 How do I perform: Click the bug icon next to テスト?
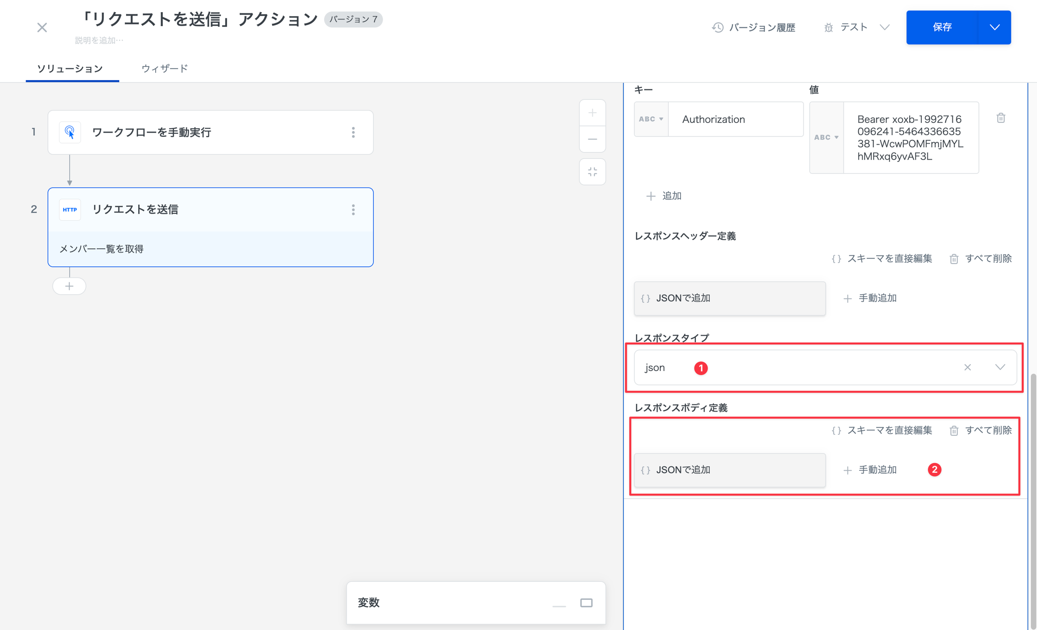[x=829, y=27]
